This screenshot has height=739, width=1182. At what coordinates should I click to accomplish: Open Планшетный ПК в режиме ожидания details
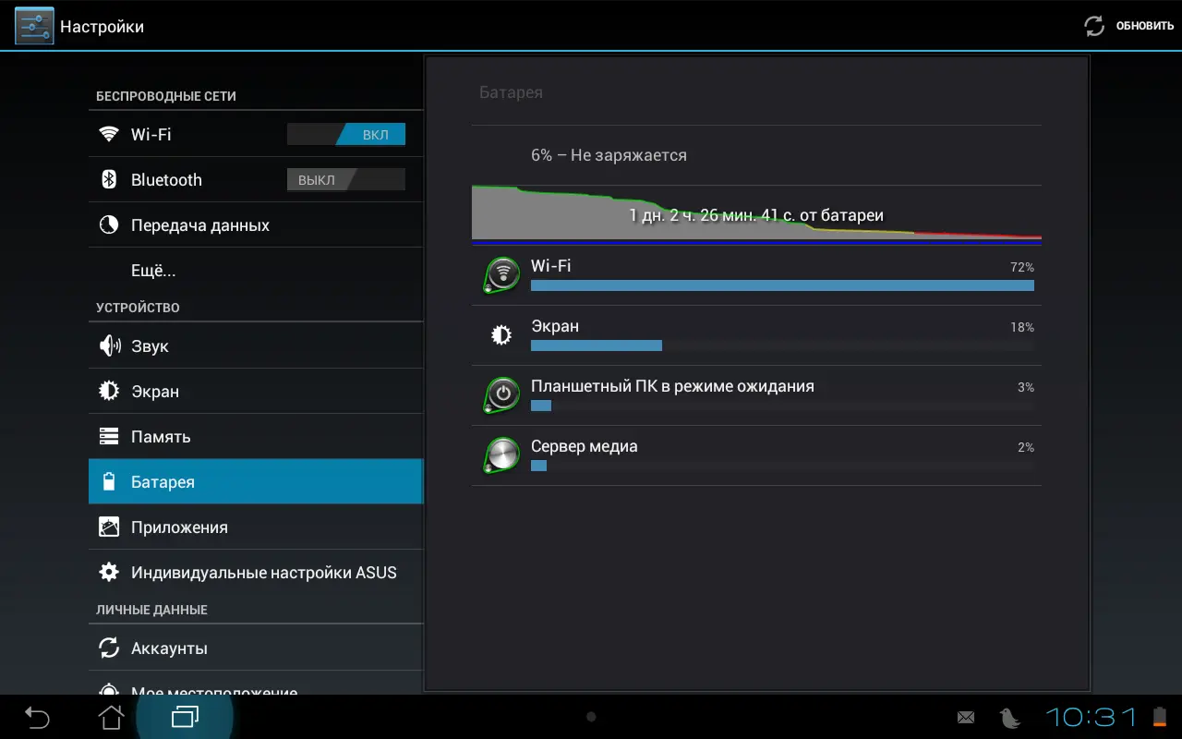[756, 395]
